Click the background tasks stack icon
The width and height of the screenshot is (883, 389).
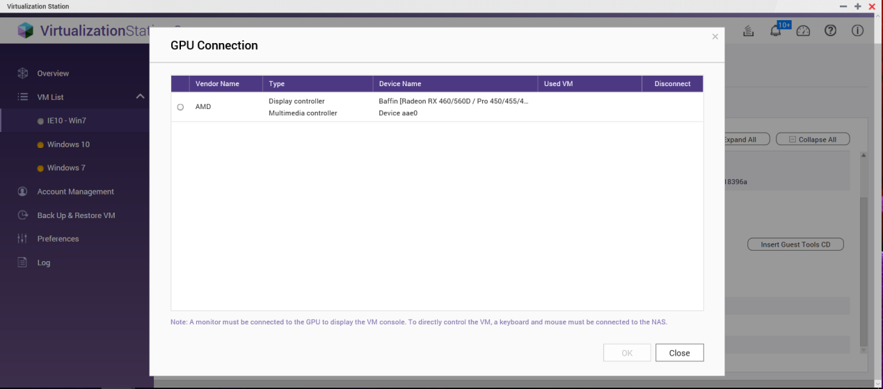(x=749, y=31)
